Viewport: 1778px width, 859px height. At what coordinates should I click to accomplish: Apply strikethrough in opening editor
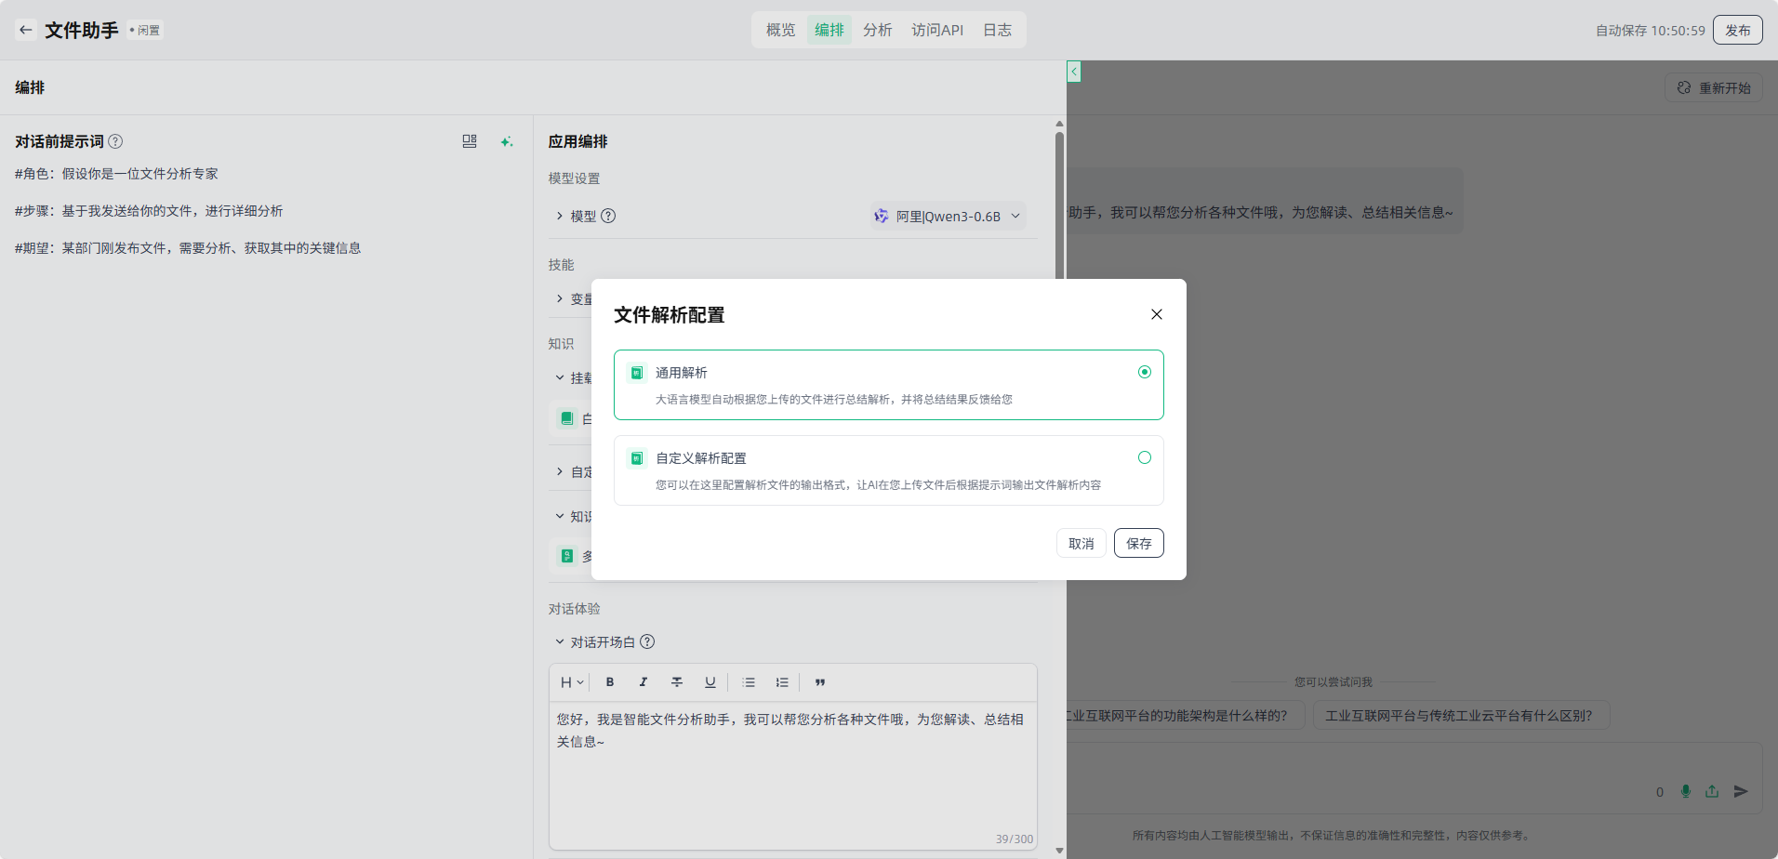677,682
